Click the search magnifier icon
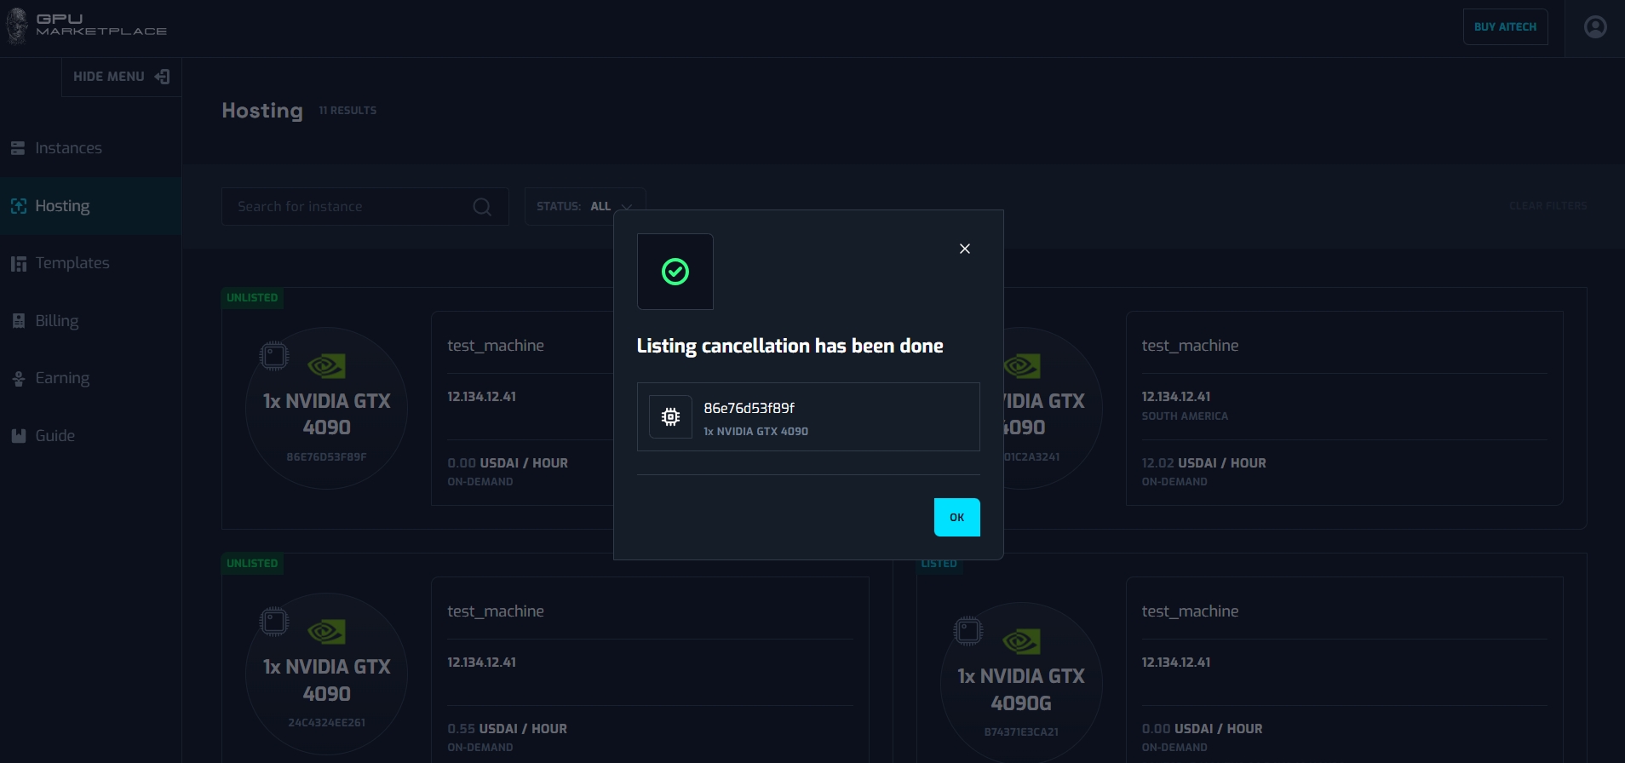Image resolution: width=1625 pixels, height=763 pixels. click(x=481, y=207)
